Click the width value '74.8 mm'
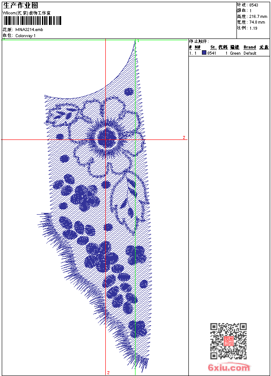This screenshot has height=376, width=271. click(257, 22)
